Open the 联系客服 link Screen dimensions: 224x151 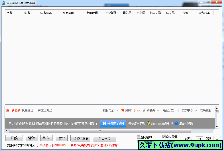click(x=206, y=110)
